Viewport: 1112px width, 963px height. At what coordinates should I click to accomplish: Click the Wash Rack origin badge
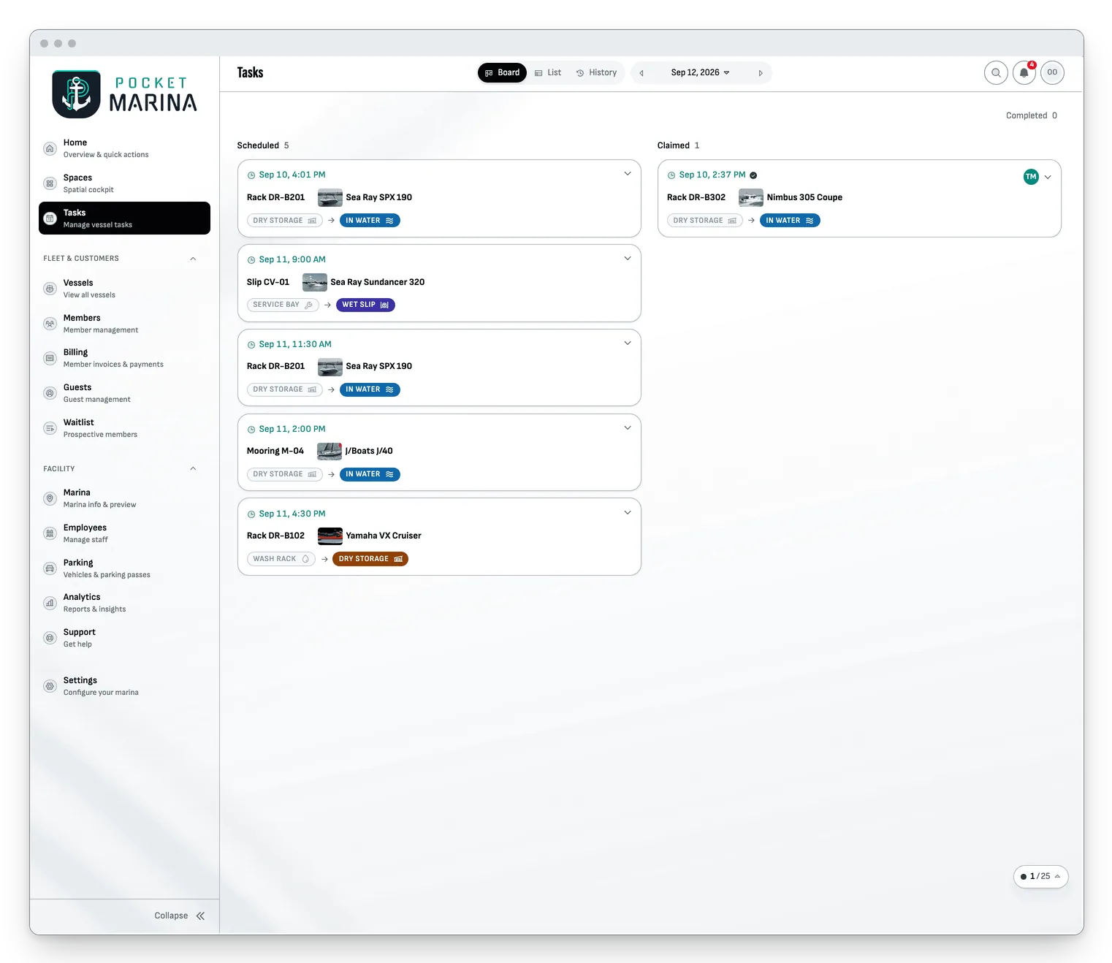(281, 559)
